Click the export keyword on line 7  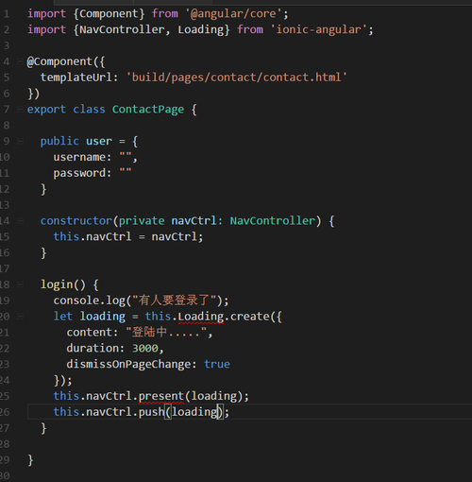coord(46,110)
